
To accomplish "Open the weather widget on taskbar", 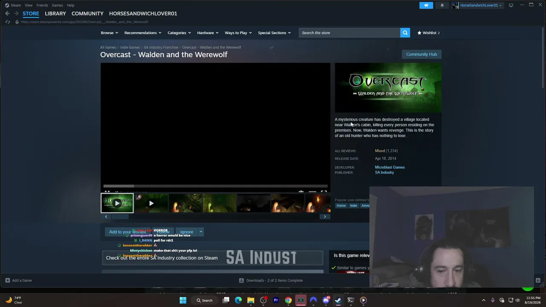I will click(13, 300).
